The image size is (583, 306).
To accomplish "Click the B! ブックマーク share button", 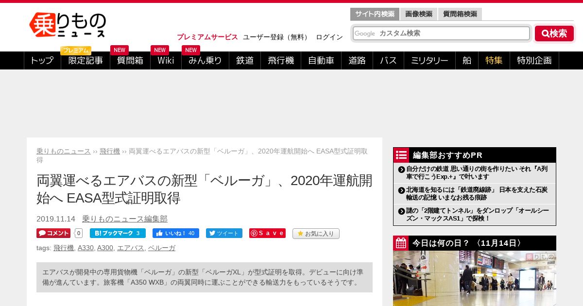I will pos(118,233).
